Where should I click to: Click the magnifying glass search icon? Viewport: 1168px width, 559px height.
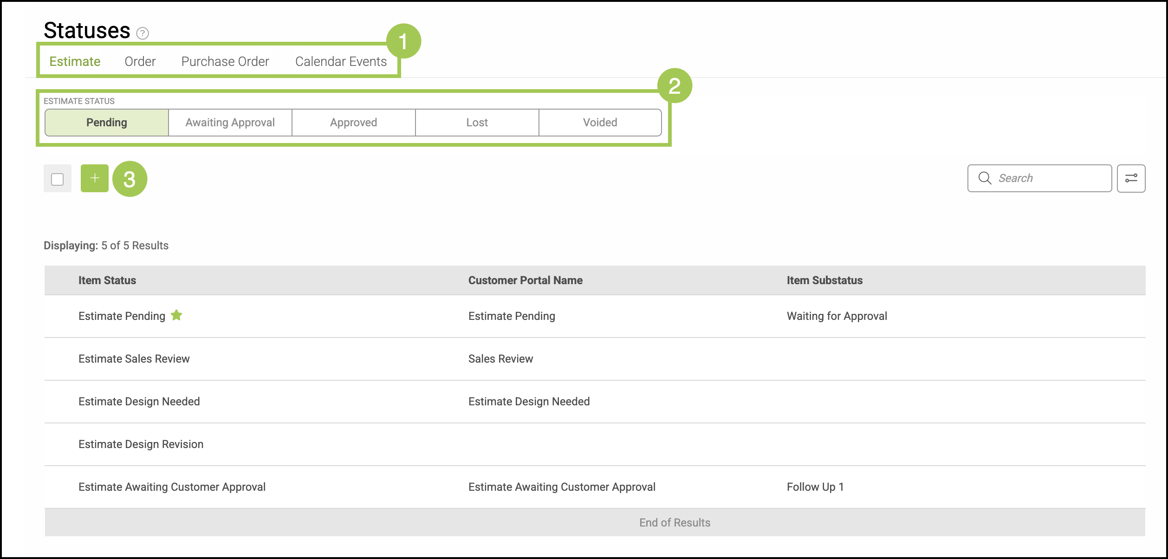click(984, 178)
